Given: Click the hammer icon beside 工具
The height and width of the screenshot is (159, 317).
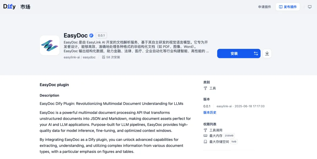Looking at the screenshot, I should 205,88.
